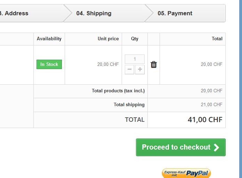Click the unit price 20,00 CHF value

click(x=108, y=65)
